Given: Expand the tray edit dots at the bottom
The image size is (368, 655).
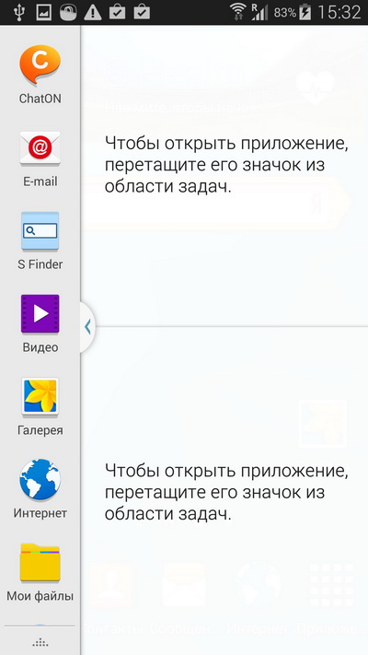Looking at the screenshot, I should [40, 641].
